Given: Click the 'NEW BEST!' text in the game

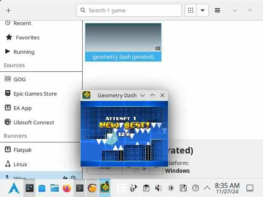Looking at the screenshot, I should pos(125,125).
